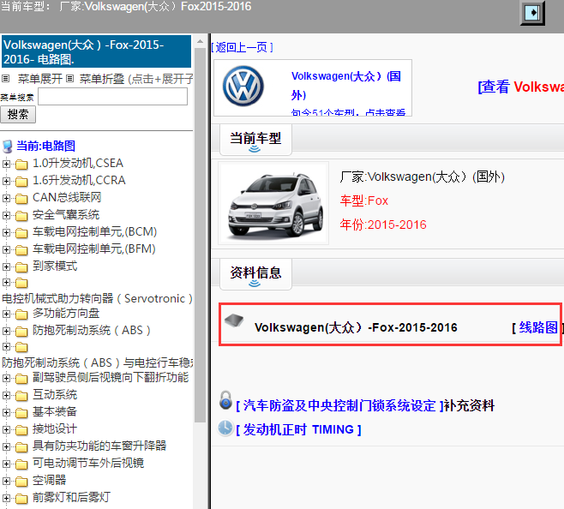Click folder icon for 车载电网控制单元,(BFM)
The width and height of the screenshot is (564, 509).
[x=21, y=250]
